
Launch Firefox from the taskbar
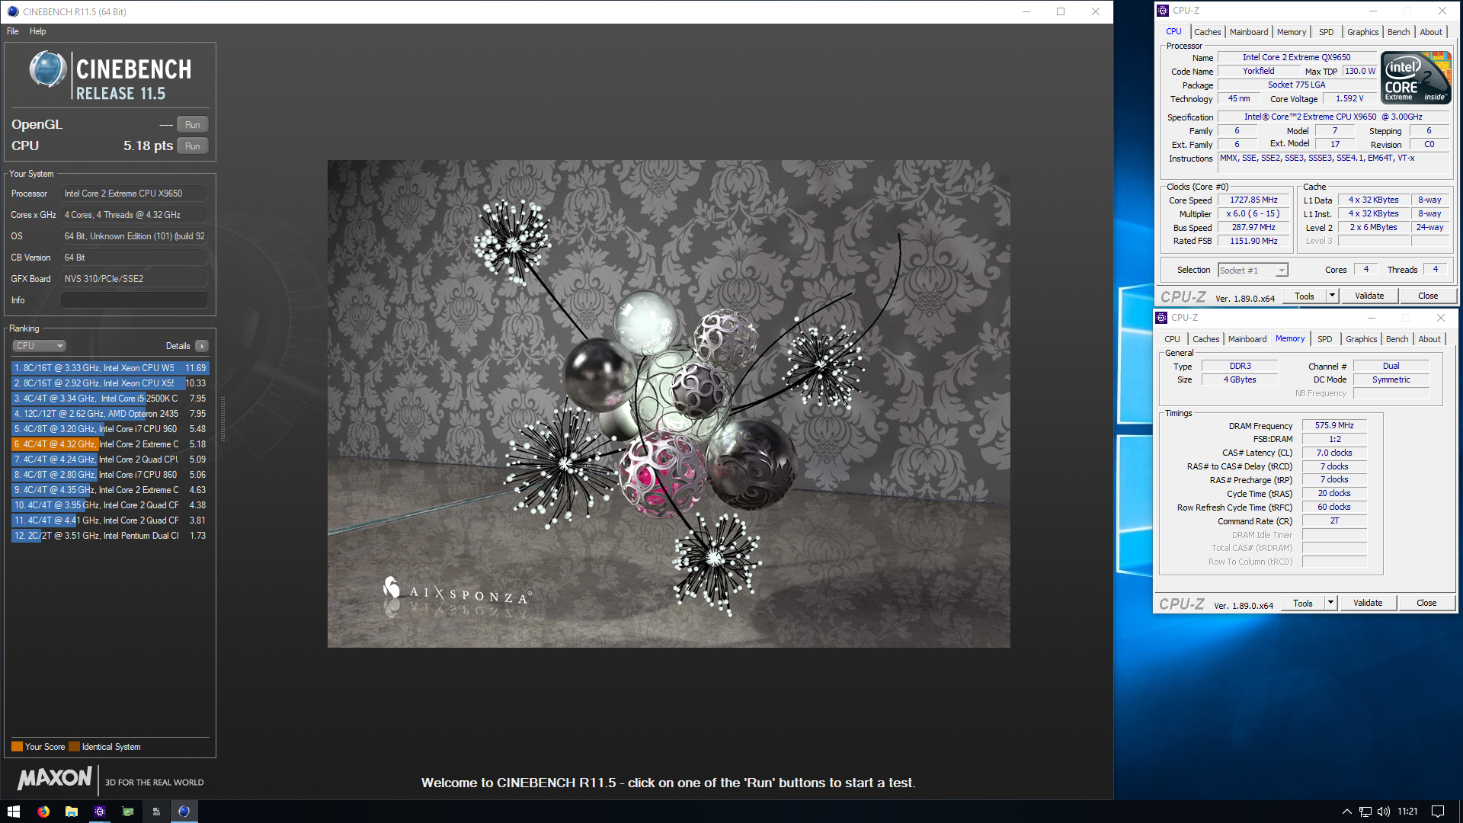pos(43,812)
